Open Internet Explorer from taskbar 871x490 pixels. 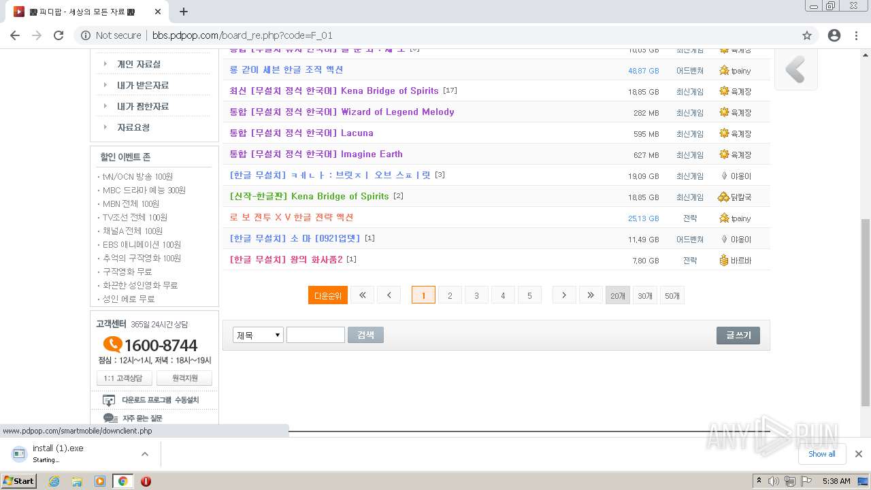click(x=54, y=481)
